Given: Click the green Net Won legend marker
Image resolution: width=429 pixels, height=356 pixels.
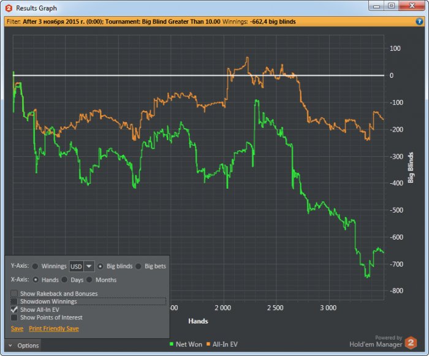Looking at the screenshot, I should pos(170,344).
